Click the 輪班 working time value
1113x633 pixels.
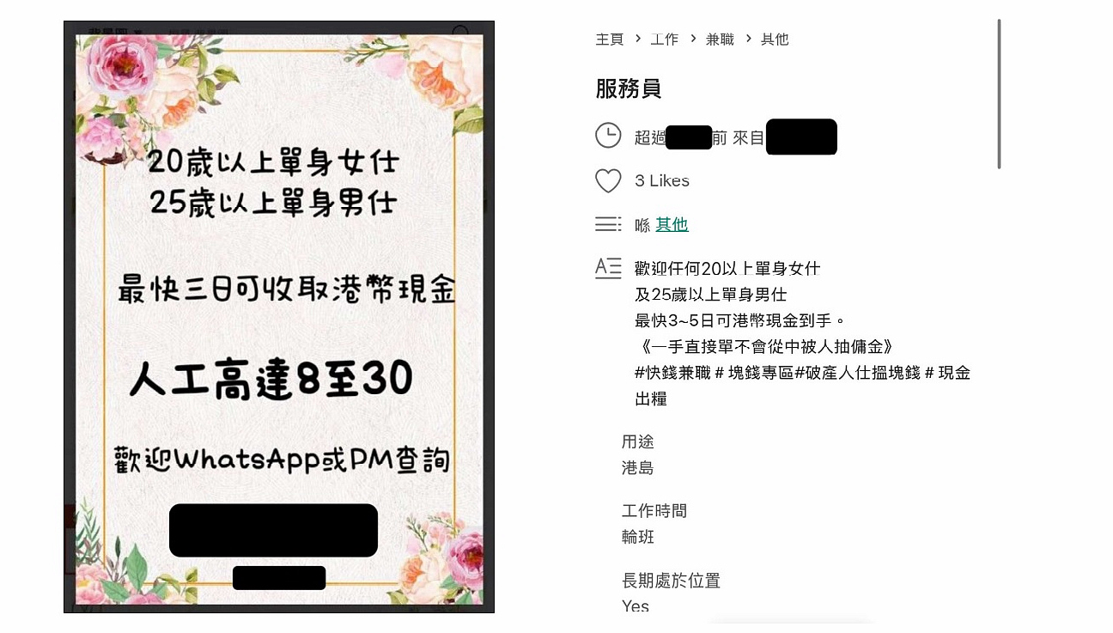click(638, 537)
